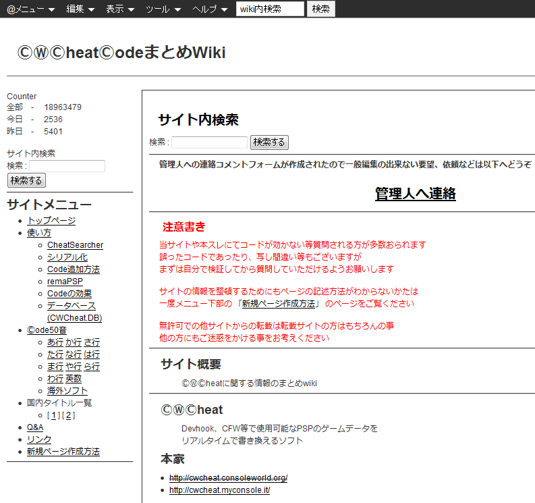Open the リンク link in sidebar
The image size is (535, 503).
[x=39, y=440]
